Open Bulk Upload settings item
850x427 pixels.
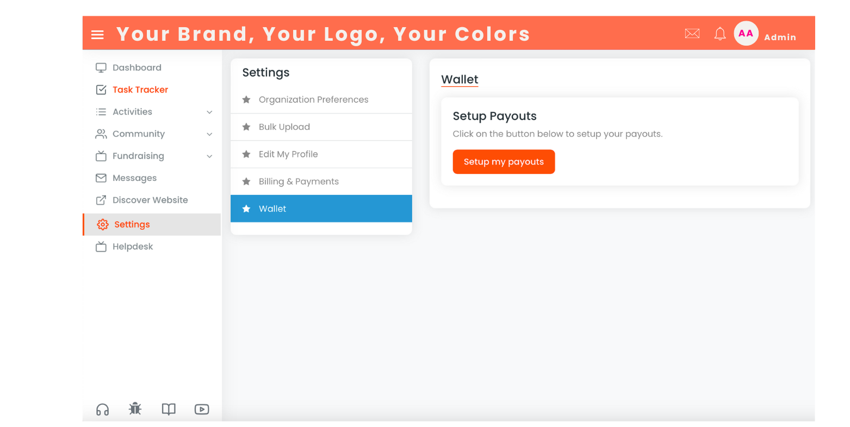[321, 127]
